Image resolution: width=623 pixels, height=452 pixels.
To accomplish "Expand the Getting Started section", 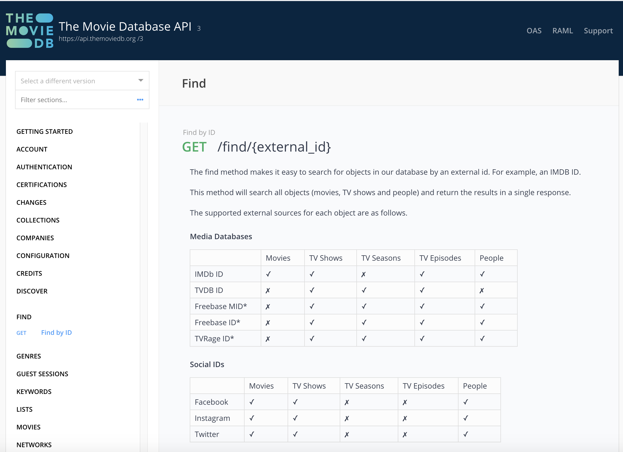I will pos(45,131).
